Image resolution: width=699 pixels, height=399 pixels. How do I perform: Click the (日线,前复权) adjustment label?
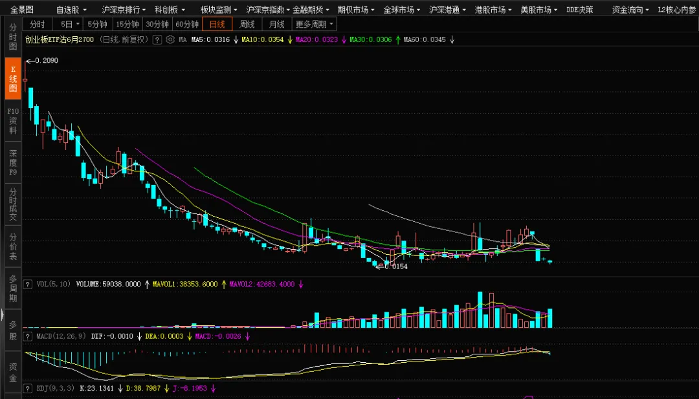124,39
